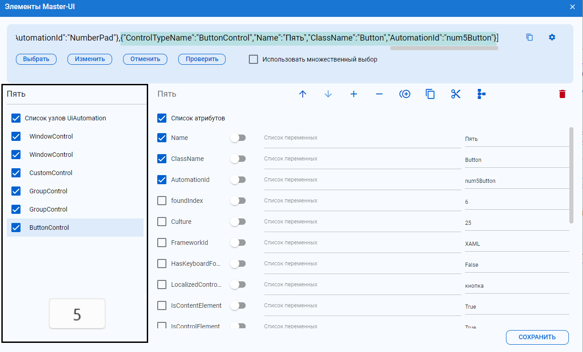Close the Элементы Master-UI window
This screenshot has height=352, width=583.
click(573, 7)
